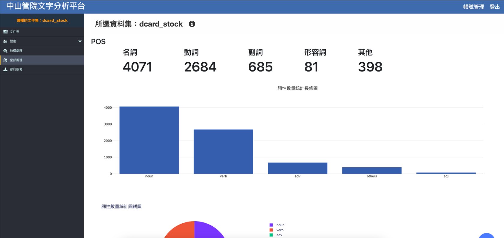This screenshot has height=238, width=504.
Task: Click the thin adj bar in chart
Action: pos(446,173)
